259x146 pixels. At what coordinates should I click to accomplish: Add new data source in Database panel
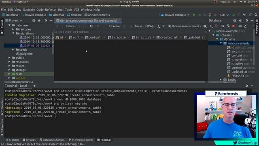(211, 26)
